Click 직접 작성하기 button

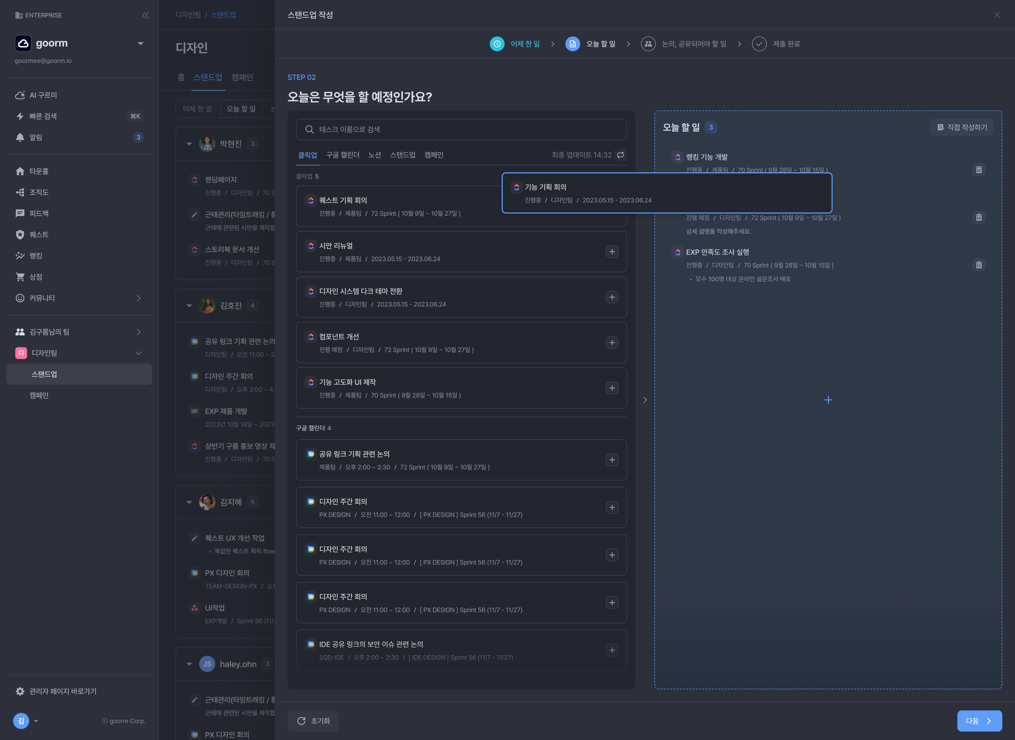point(962,127)
